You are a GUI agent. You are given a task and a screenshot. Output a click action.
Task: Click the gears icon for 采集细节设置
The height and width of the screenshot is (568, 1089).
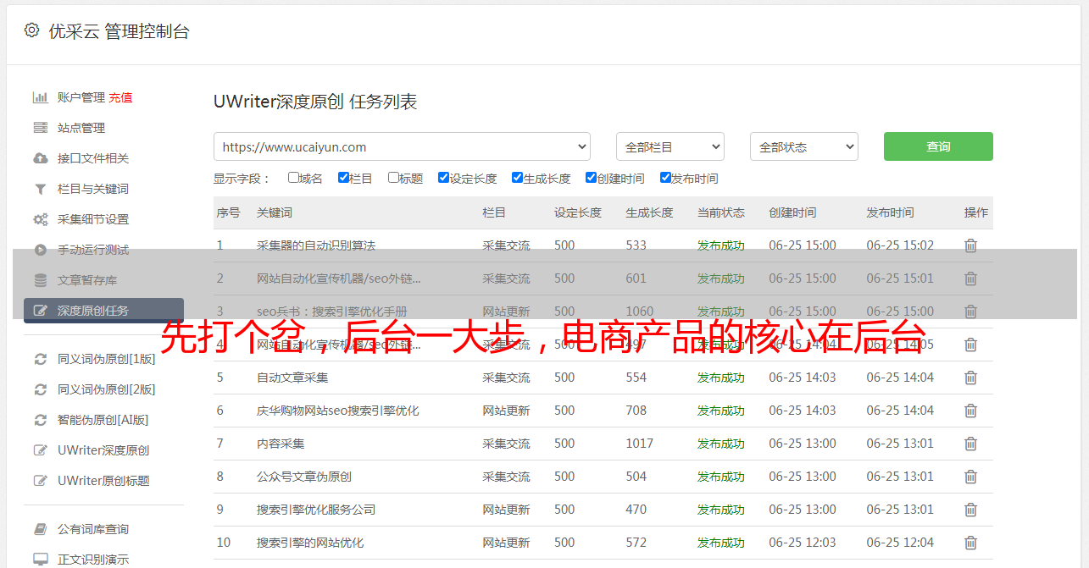click(40, 219)
